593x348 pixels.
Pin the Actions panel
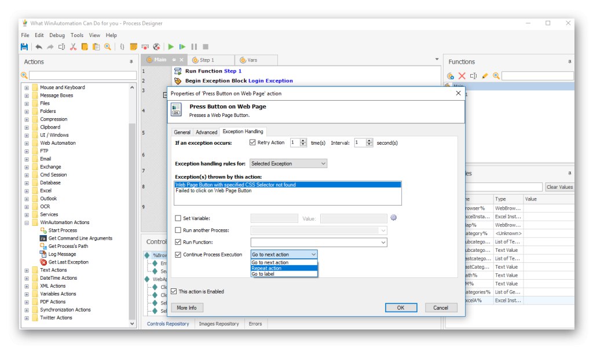click(131, 61)
